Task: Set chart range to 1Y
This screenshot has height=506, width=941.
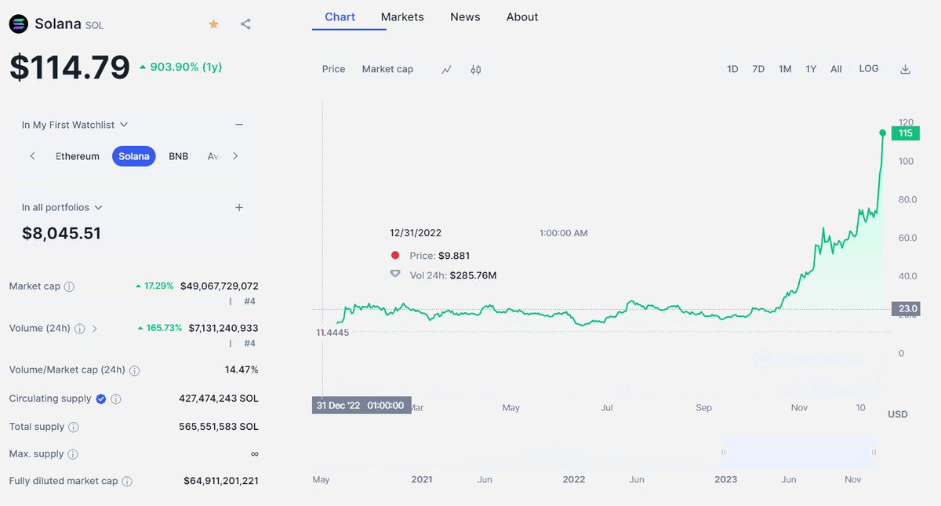Action: [x=811, y=69]
